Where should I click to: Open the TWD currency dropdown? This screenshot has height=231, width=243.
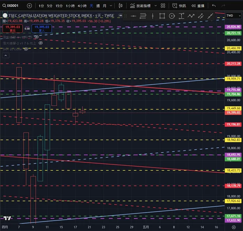pyautogui.click(x=233, y=16)
